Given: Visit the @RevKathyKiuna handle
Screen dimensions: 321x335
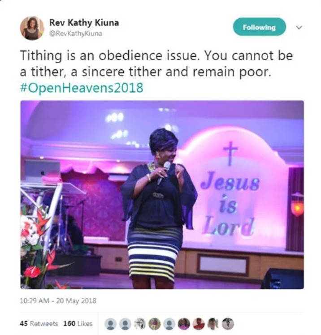Looking at the screenshot, I should tap(76, 34).
